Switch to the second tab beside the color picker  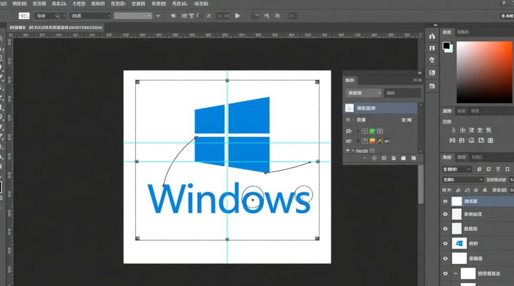pos(463,32)
